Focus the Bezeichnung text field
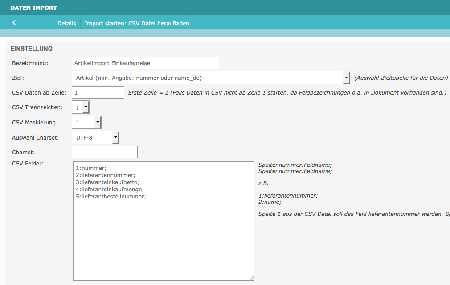The image size is (450, 285). point(145,63)
